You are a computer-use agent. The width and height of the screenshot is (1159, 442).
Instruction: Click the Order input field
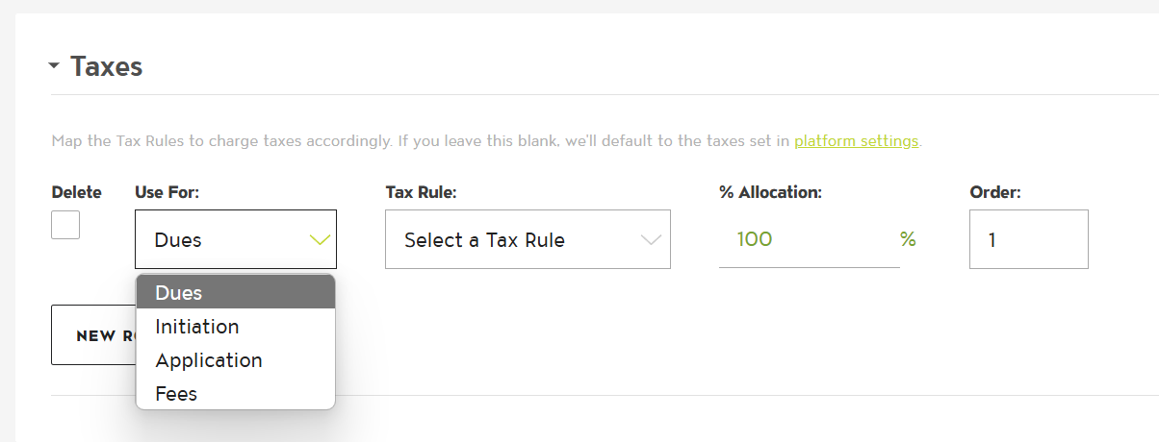tap(1028, 239)
